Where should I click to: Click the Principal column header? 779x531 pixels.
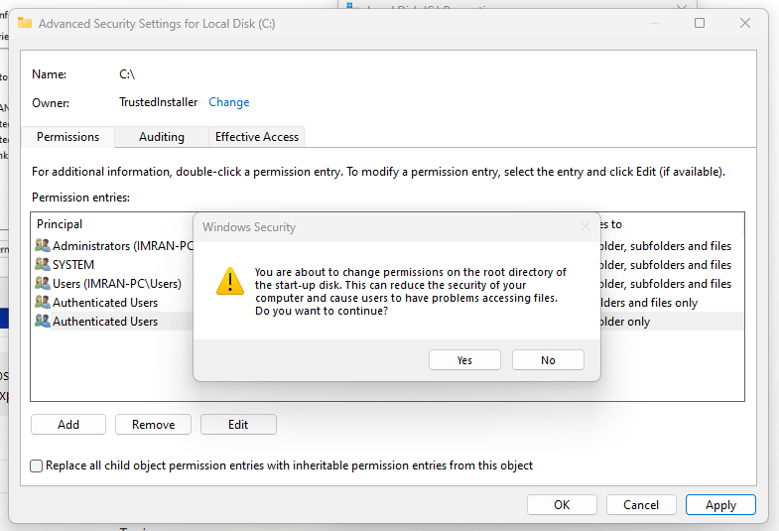(60, 224)
